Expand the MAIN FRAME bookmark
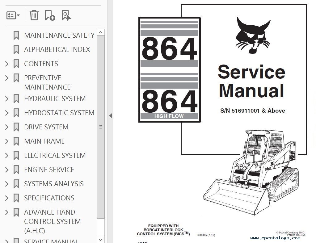The height and width of the screenshot is (243, 316). coord(7,141)
